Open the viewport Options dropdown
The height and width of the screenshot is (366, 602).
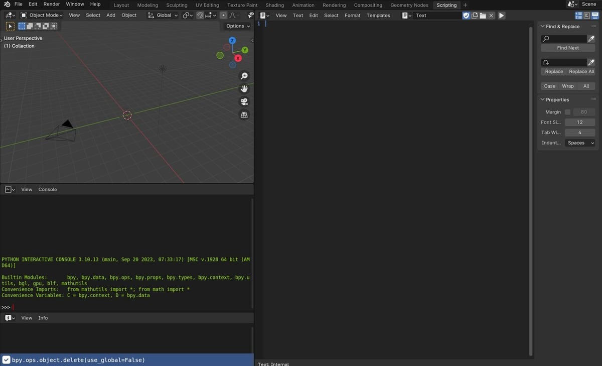point(238,26)
